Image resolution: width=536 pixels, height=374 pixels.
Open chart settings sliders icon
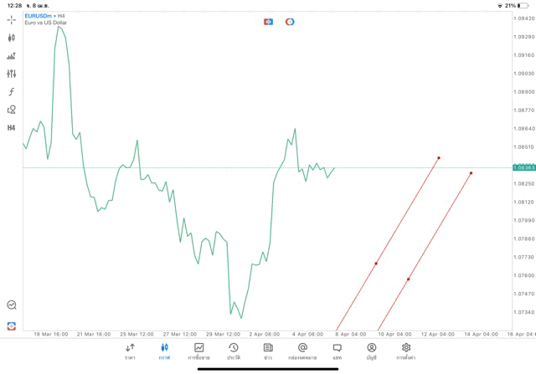pyautogui.click(x=12, y=74)
